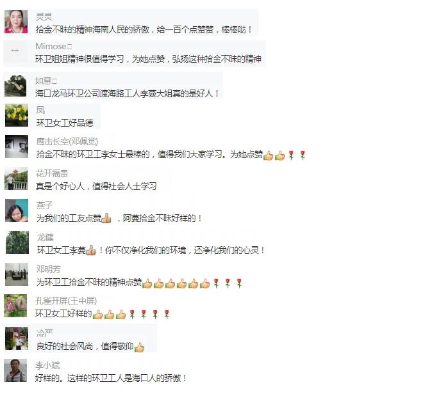Click 如意's avatar thumbnail
Screen dimensions: 425x394
[x=16, y=86]
